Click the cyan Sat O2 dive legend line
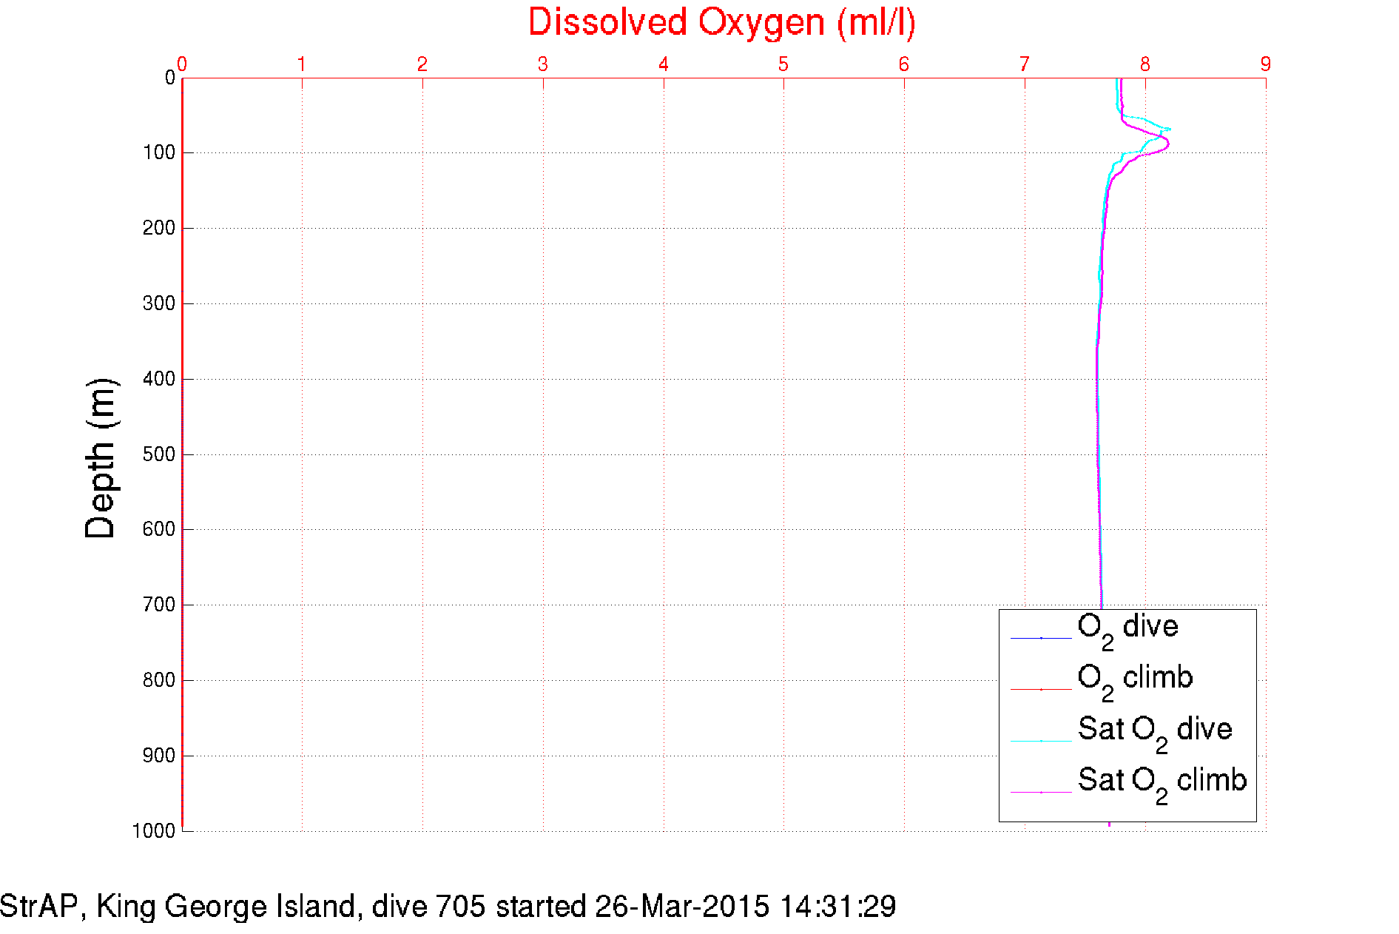 [1041, 741]
